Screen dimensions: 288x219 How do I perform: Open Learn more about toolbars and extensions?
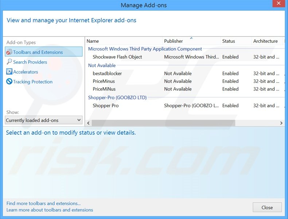50,210
